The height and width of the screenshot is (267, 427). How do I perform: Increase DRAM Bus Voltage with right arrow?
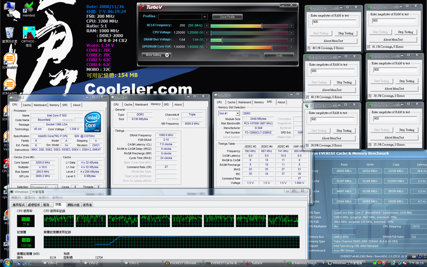[292, 40]
